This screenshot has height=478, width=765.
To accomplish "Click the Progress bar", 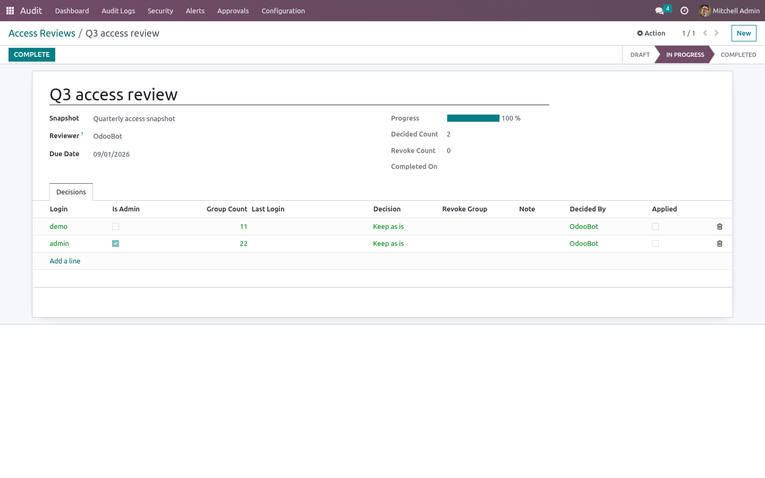I will click(473, 118).
